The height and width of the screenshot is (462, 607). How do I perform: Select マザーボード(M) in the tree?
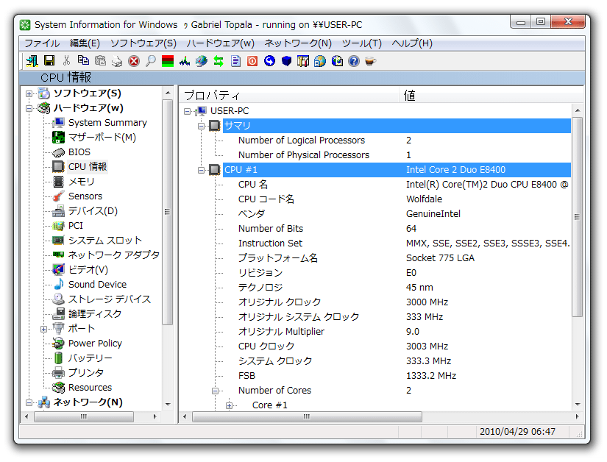[102, 138]
